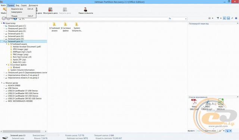Launch the Wizard (Майстер) wand icon

pyautogui.click(x=4, y=9)
